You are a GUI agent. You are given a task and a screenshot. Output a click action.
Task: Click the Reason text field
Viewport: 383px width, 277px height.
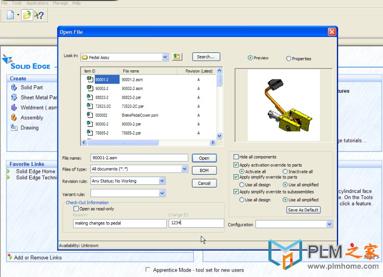click(120, 223)
